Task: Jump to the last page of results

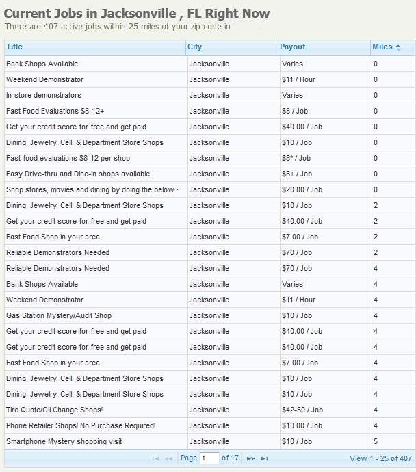Action: 265,458
